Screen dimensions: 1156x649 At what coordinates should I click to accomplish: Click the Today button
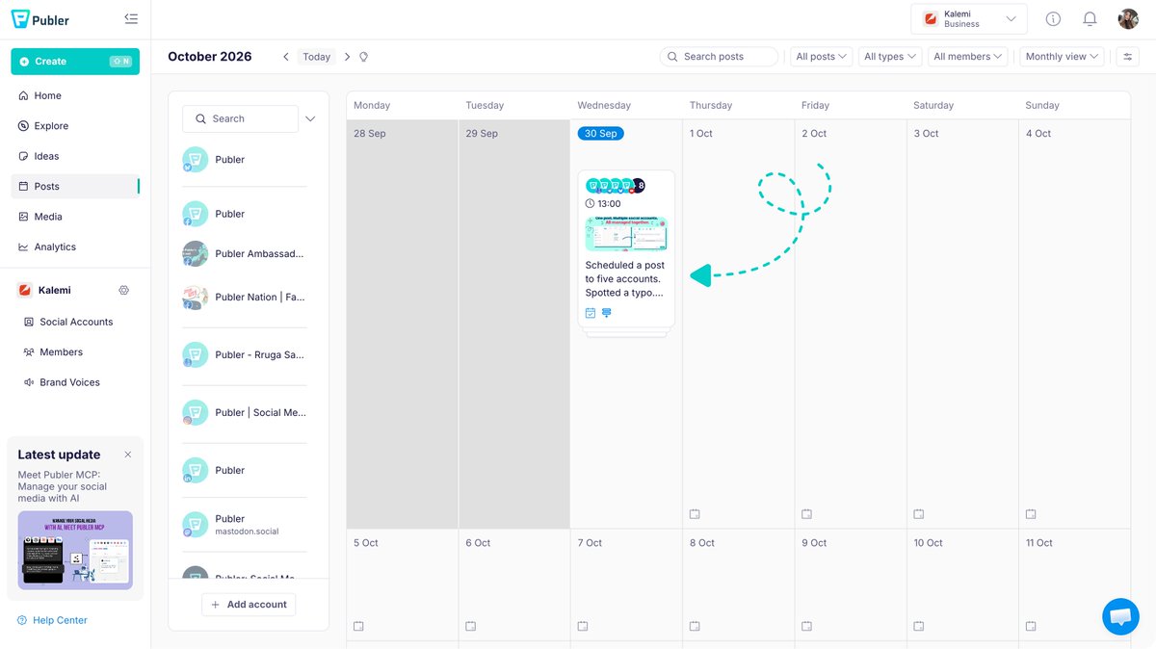317,57
